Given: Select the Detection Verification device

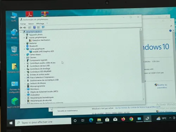Looking at the screenshot, I should 41,40.
